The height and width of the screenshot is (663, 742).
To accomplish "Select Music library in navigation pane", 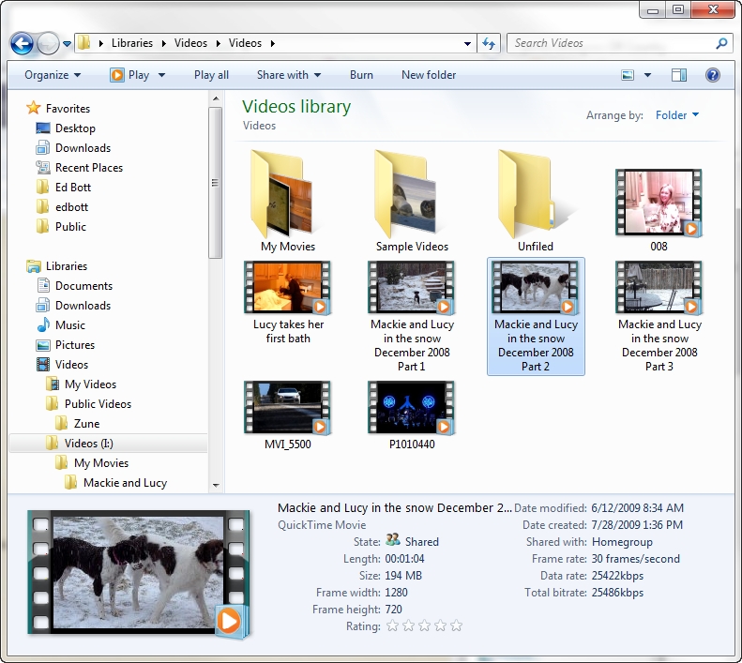I will click(x=69, y=325).
